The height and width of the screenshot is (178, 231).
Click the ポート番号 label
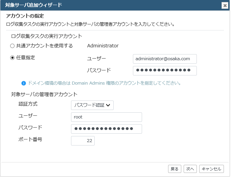coord(30,139)
